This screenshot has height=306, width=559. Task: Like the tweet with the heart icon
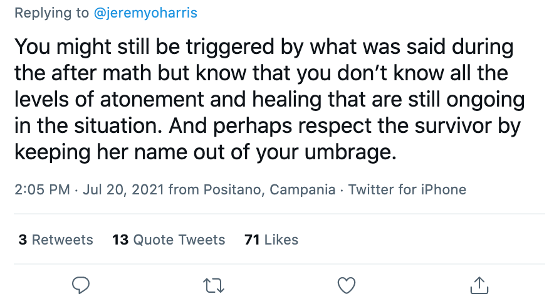click(x=347, y=285)
